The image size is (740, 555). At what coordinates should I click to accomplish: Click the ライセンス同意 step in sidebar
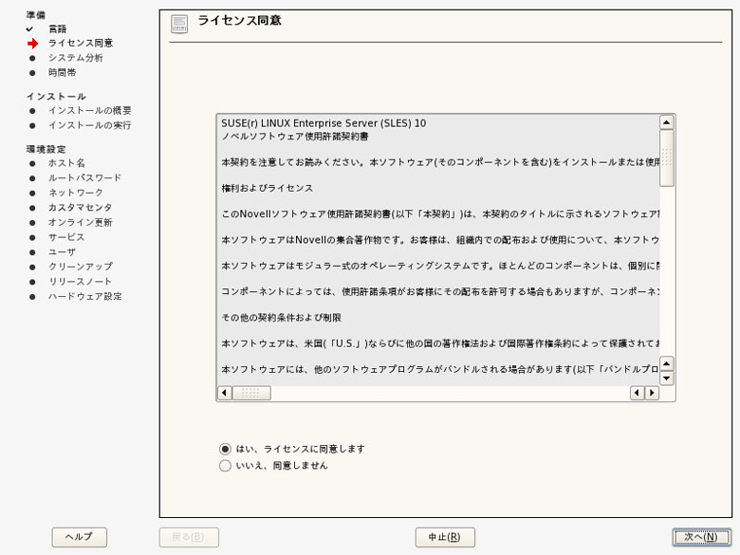pyautogui.click(x=81, y=44)
